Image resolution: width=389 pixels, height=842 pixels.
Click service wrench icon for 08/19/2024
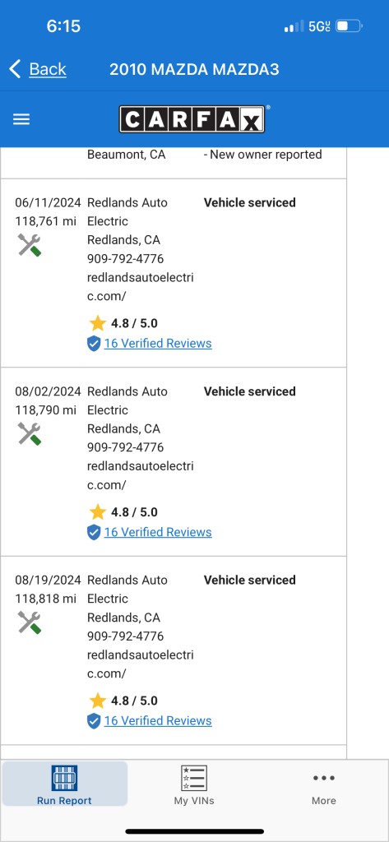[29, 622]
